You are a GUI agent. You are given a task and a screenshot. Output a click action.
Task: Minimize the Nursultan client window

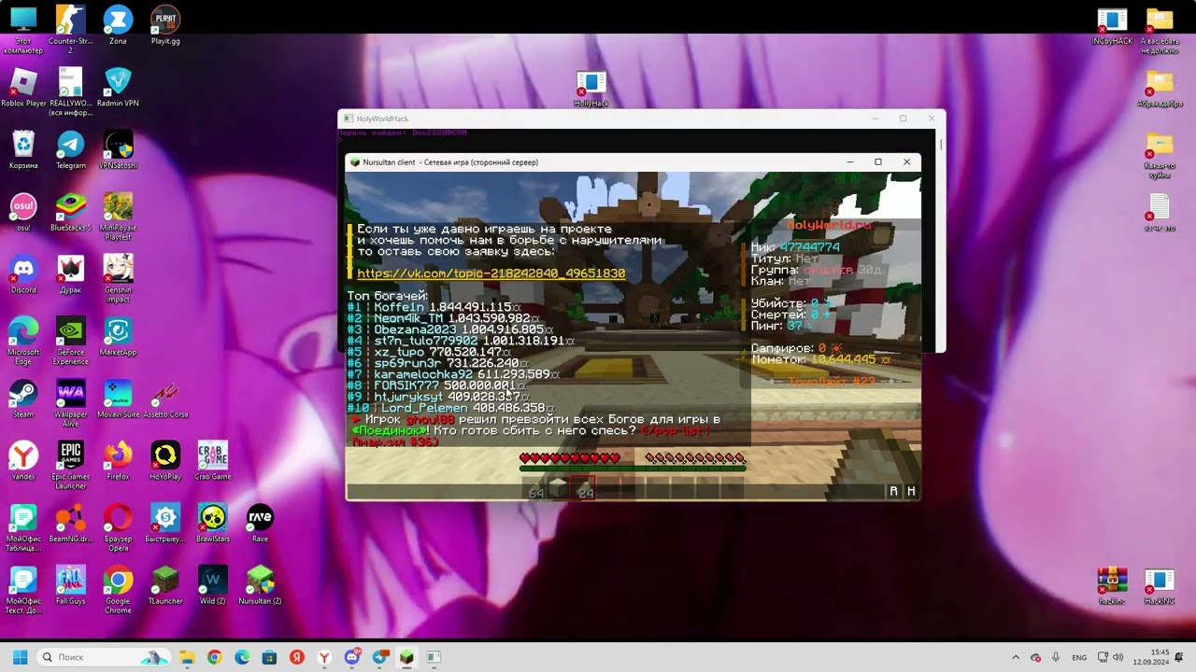tap(850, 162)
